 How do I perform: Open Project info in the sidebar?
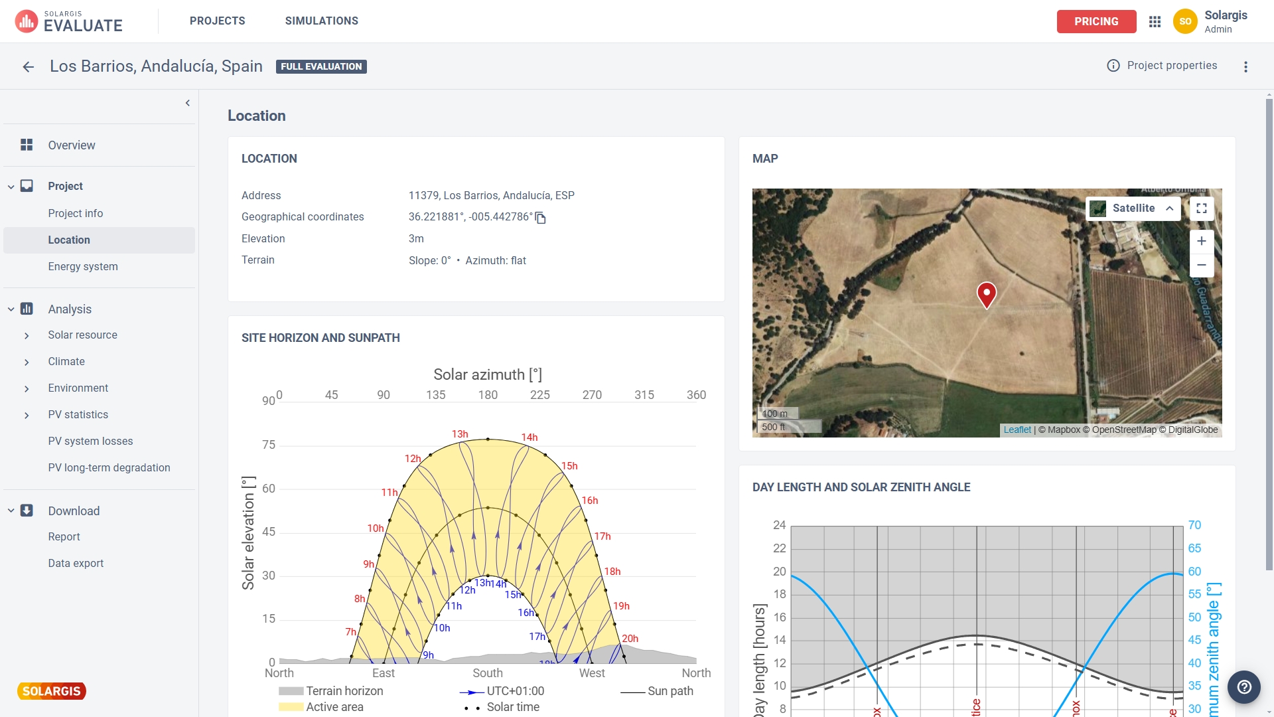click(x=76, y=213)
